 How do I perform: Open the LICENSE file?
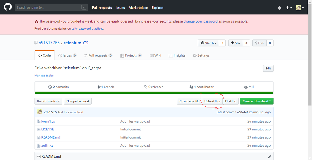tap(48, 129)
